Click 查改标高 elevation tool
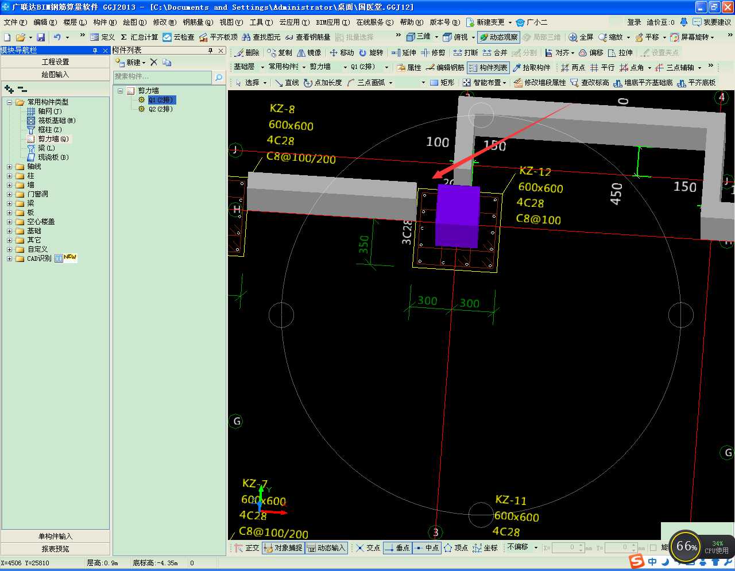This screenshot has width=735, height=571. (590, 83)
